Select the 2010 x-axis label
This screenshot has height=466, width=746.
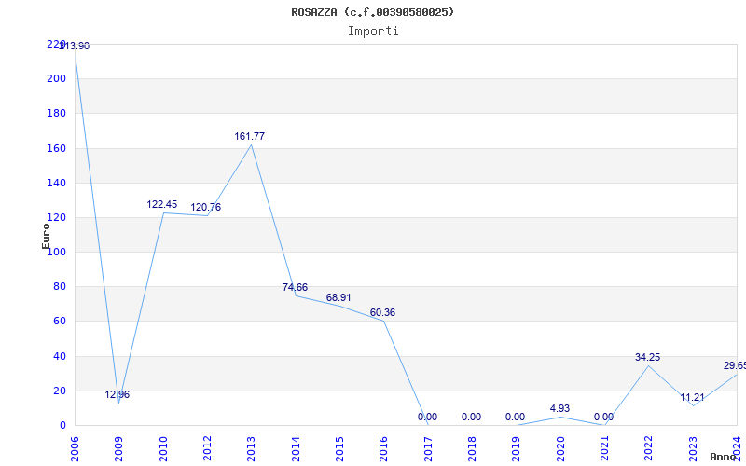(163, 449)
